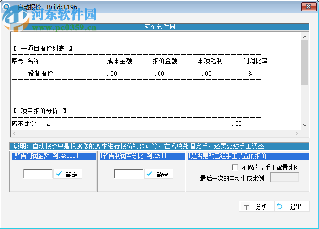Click the 成本部份 row text
Screen dimensions: 319x229
(24, 123)
